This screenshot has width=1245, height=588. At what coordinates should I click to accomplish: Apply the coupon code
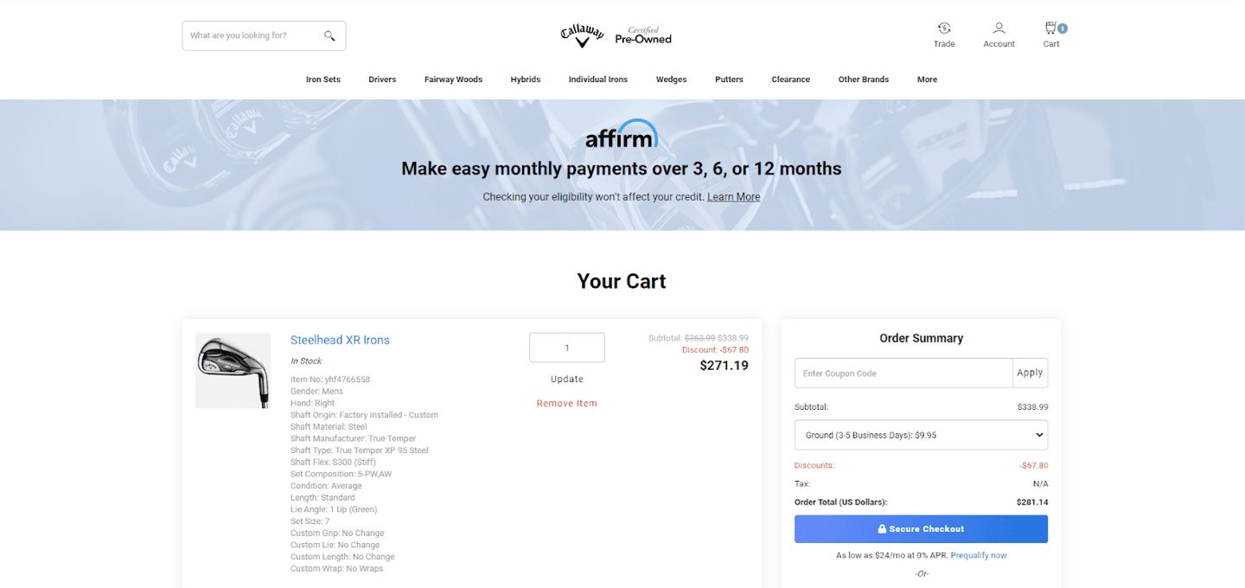(x=1030, y=373)
